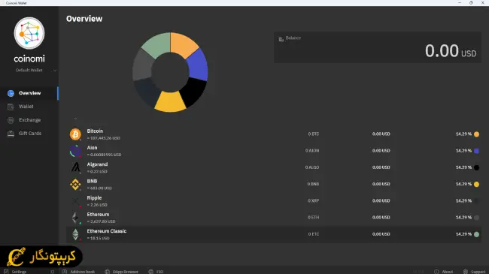Click the Ethereum Classic diamond icon
489x274 pixels.
pyautogui.click(x=75, y=234)
